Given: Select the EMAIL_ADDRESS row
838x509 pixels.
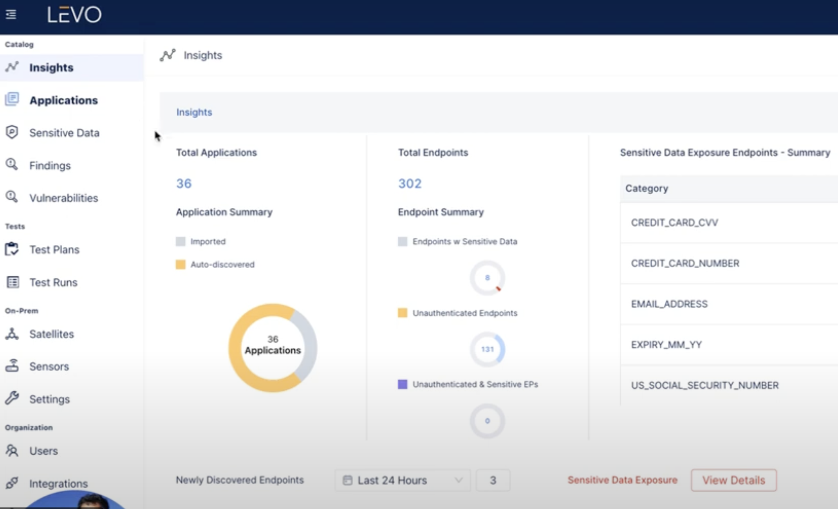Looking at the screenshot, I should (729, 304).
